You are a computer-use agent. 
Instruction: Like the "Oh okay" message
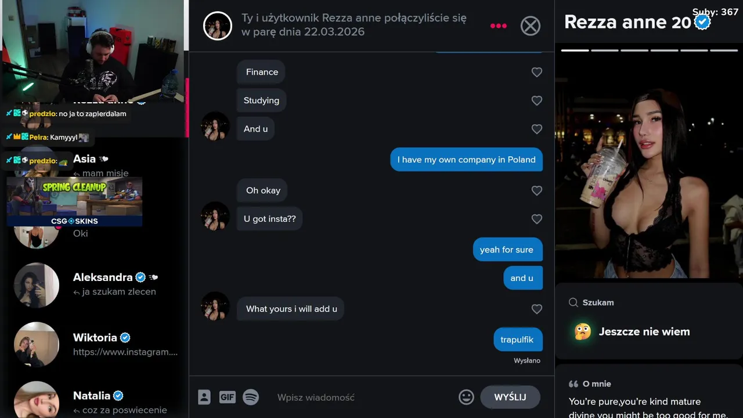click(x=537, y=190)
